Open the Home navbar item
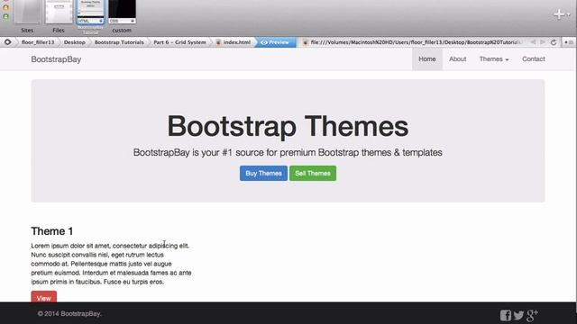Viewport: 577px width, 324px height. (x=426, y=59)
